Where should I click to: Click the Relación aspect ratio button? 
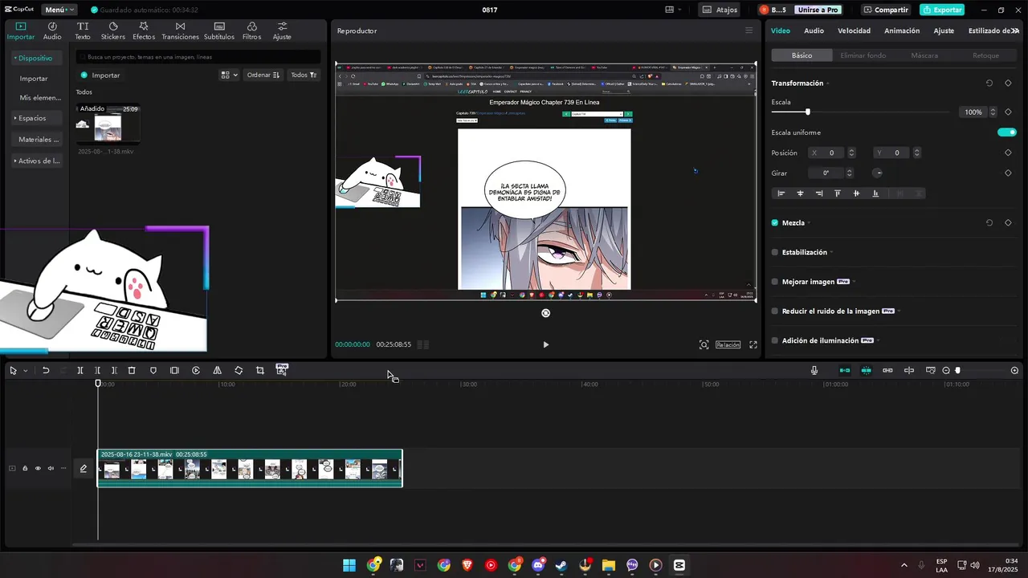coord(728,344)
